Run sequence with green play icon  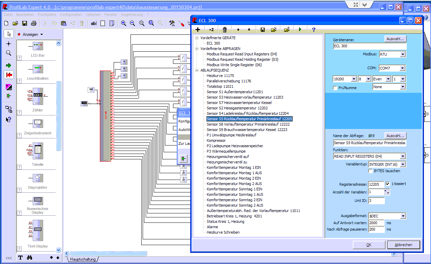(300, 30)
